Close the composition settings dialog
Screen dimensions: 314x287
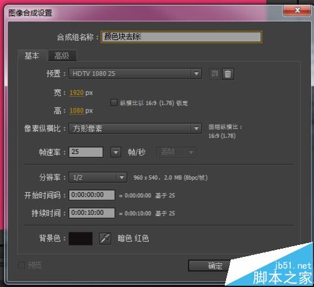tap(297, 11)
